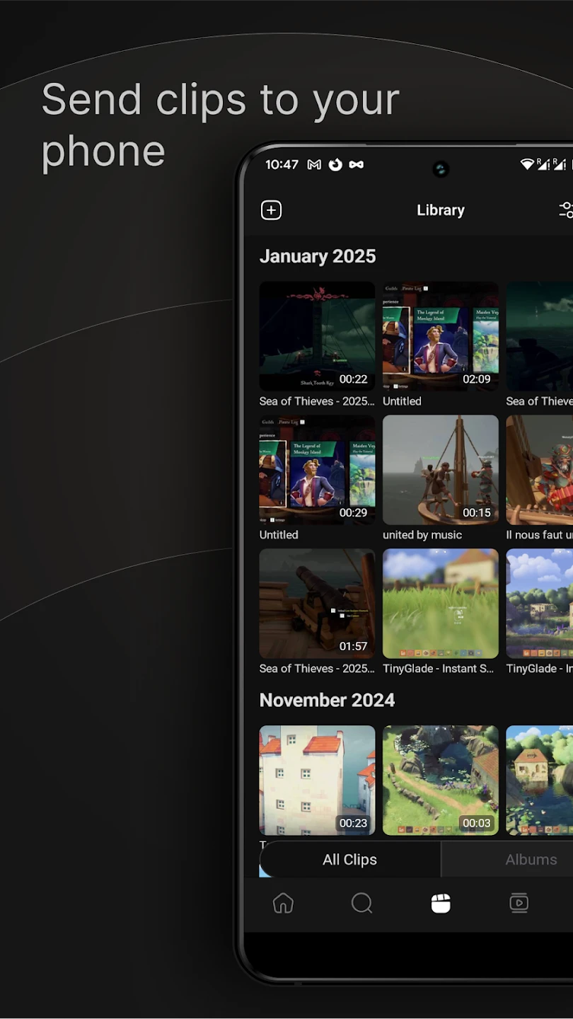Viewport: 573px width, 1019px height.
Task: Open the 01:57 cannon clip thumbnail
Action: (317, 604)
